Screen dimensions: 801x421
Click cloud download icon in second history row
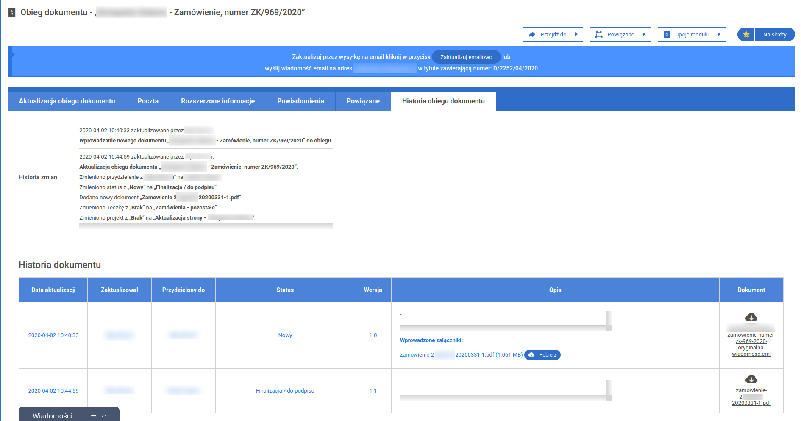[751, 379]
